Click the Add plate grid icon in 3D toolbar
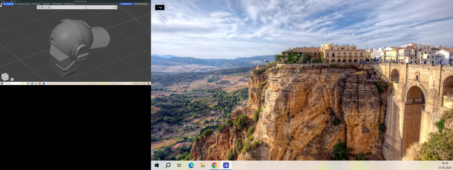The image size is (453, 170). [x=42, y=7]
